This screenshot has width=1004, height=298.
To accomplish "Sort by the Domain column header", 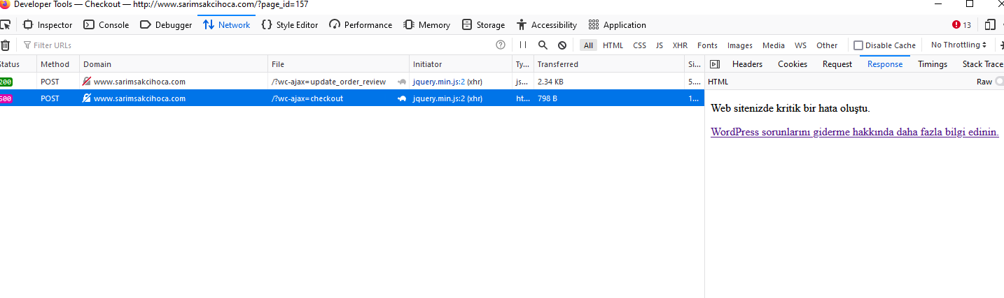I will click(x=174, y=64).
